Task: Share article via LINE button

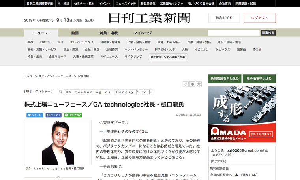Action: pos(73,115)
